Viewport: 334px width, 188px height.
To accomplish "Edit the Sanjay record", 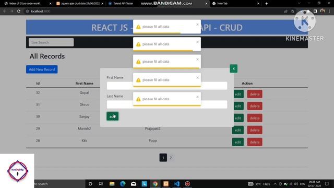I will tap(238, 118).
